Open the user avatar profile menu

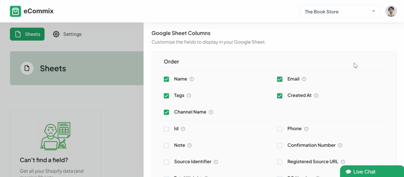(x=391, y=11)
